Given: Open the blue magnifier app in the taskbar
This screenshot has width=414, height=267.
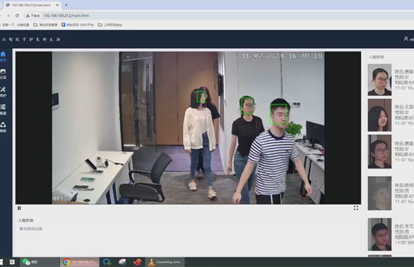Looking at the screenshot, I should tap(107, 262).
